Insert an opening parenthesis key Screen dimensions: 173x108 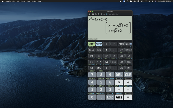106,68
